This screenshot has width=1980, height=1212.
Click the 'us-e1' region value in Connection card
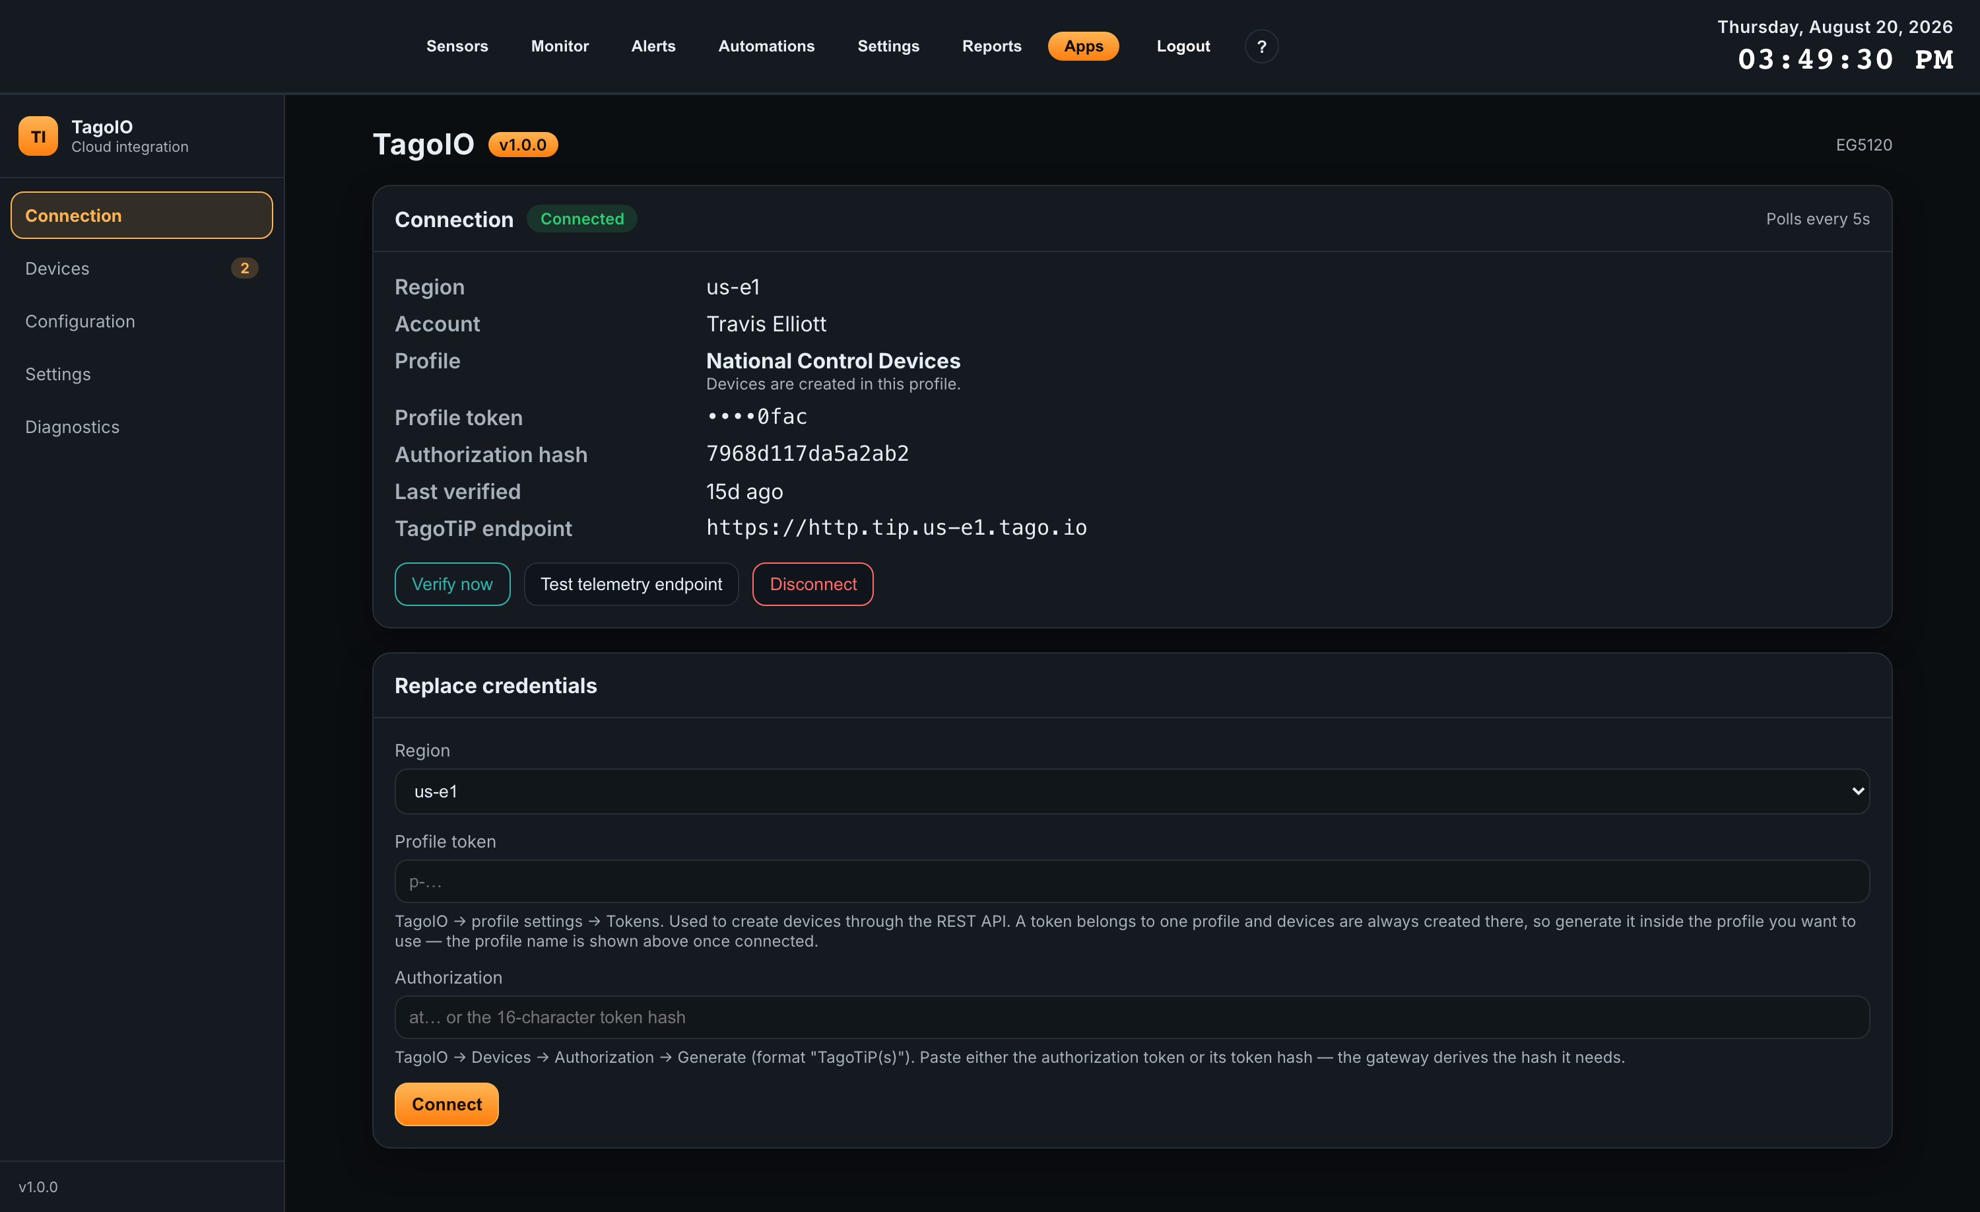point(732,287)
